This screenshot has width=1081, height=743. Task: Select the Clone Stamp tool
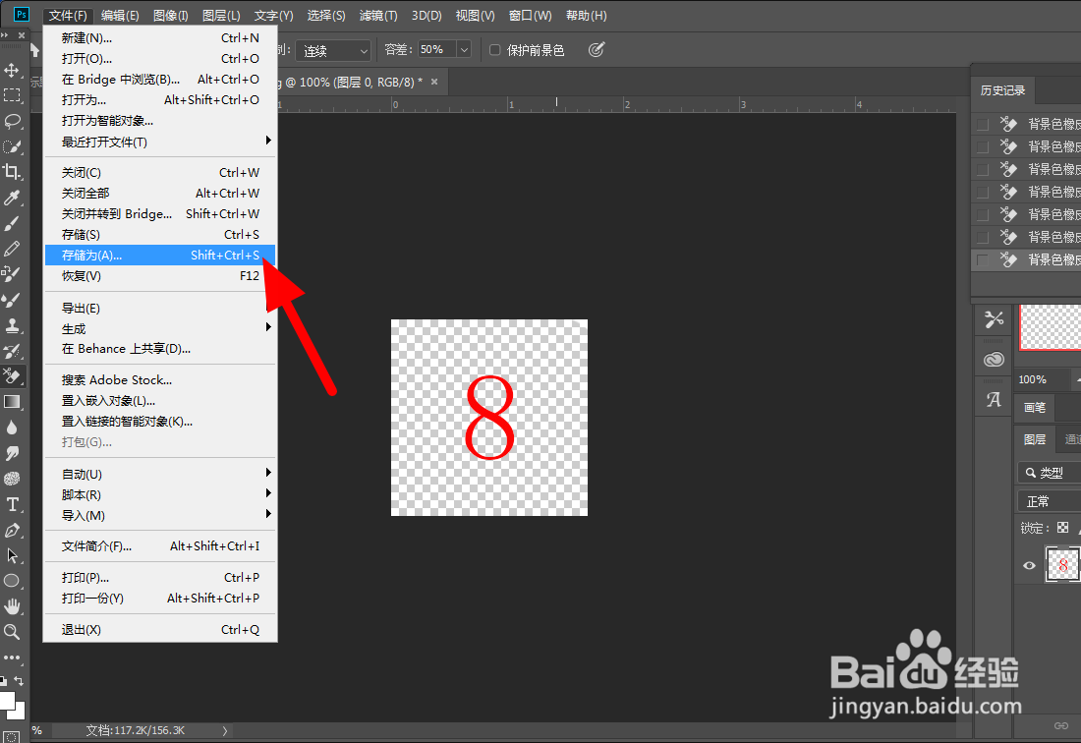click(x=12, y=325)
